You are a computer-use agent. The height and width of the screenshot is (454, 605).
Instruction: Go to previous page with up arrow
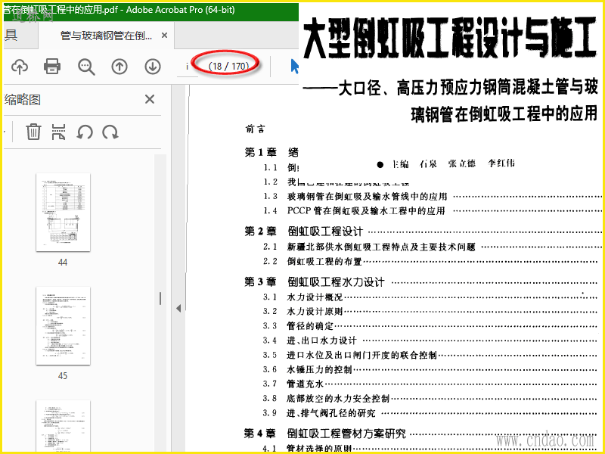[119, 67]
